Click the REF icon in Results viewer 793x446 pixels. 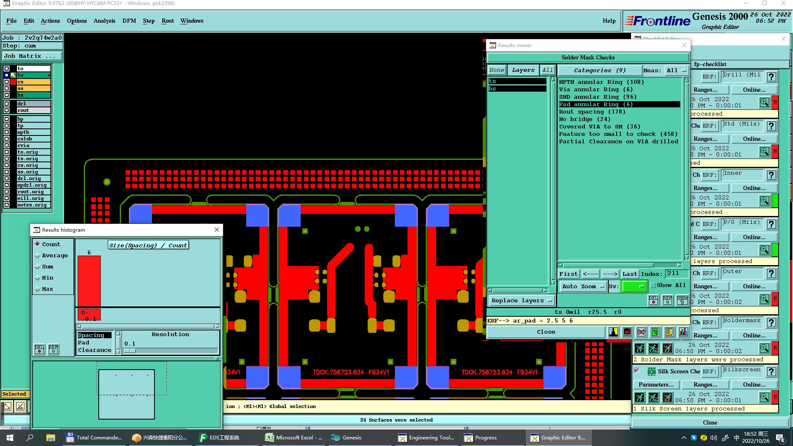point(667,300)
